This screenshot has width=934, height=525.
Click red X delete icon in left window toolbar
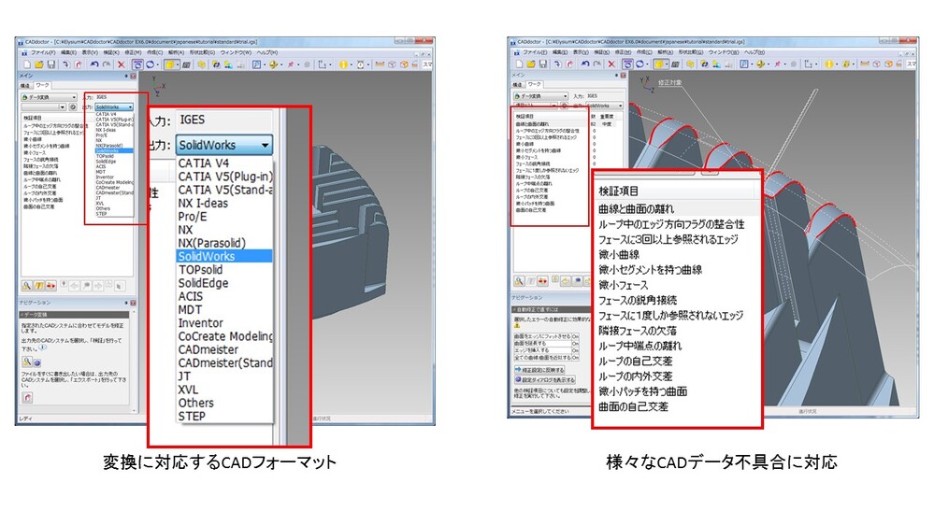121,64
